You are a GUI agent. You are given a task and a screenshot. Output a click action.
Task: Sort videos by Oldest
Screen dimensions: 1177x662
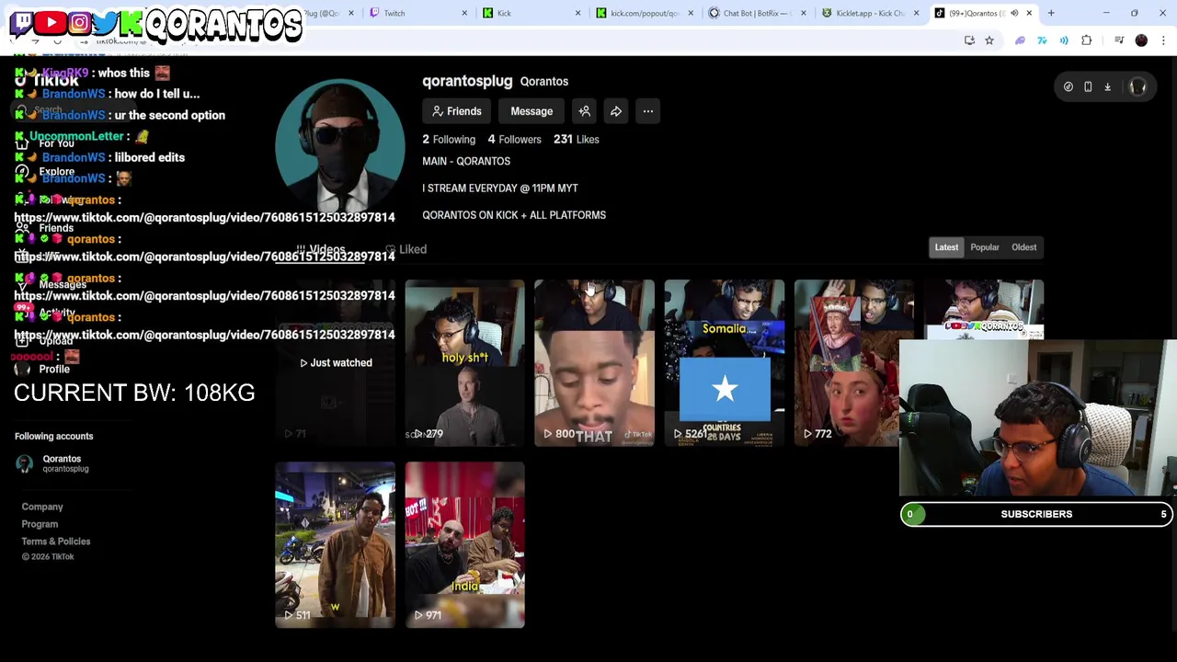(1023, 247)
